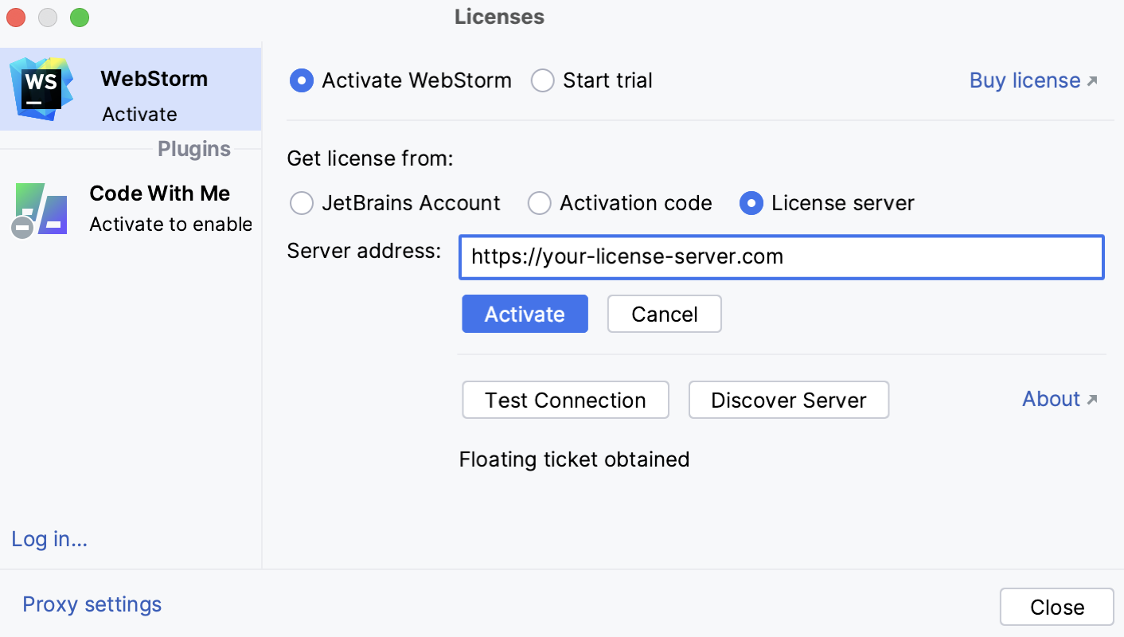Open the About link
The height and width of the screenshot is (637, 1124).
coord(1051,399)
